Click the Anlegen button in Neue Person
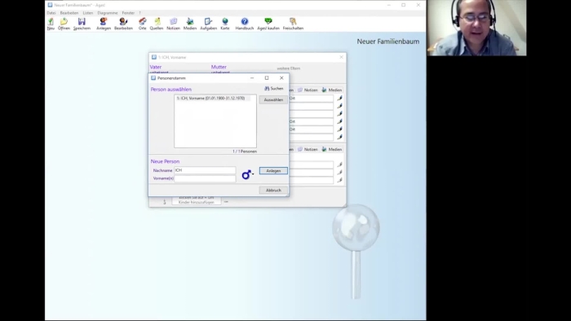The image size is (571, 321). pos(273,171)
